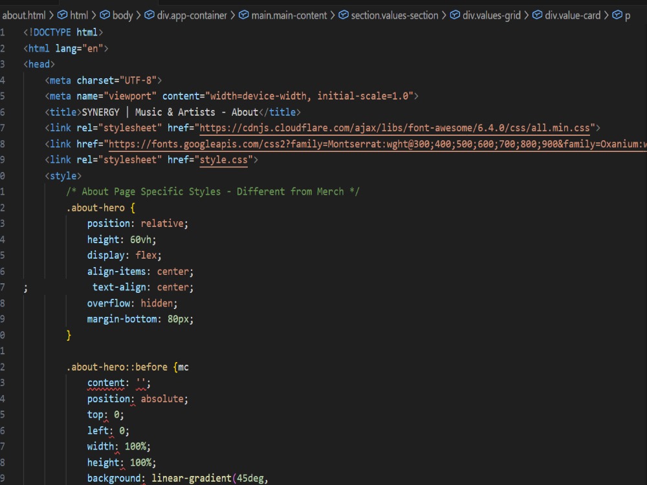Click display: flex declaration
The image size is (647, 485).
124,255
